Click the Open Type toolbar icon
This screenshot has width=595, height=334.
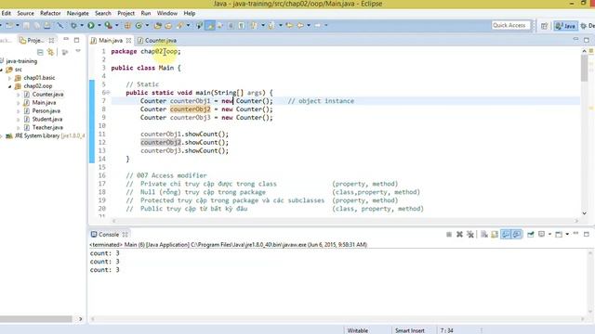coord(157,25)
